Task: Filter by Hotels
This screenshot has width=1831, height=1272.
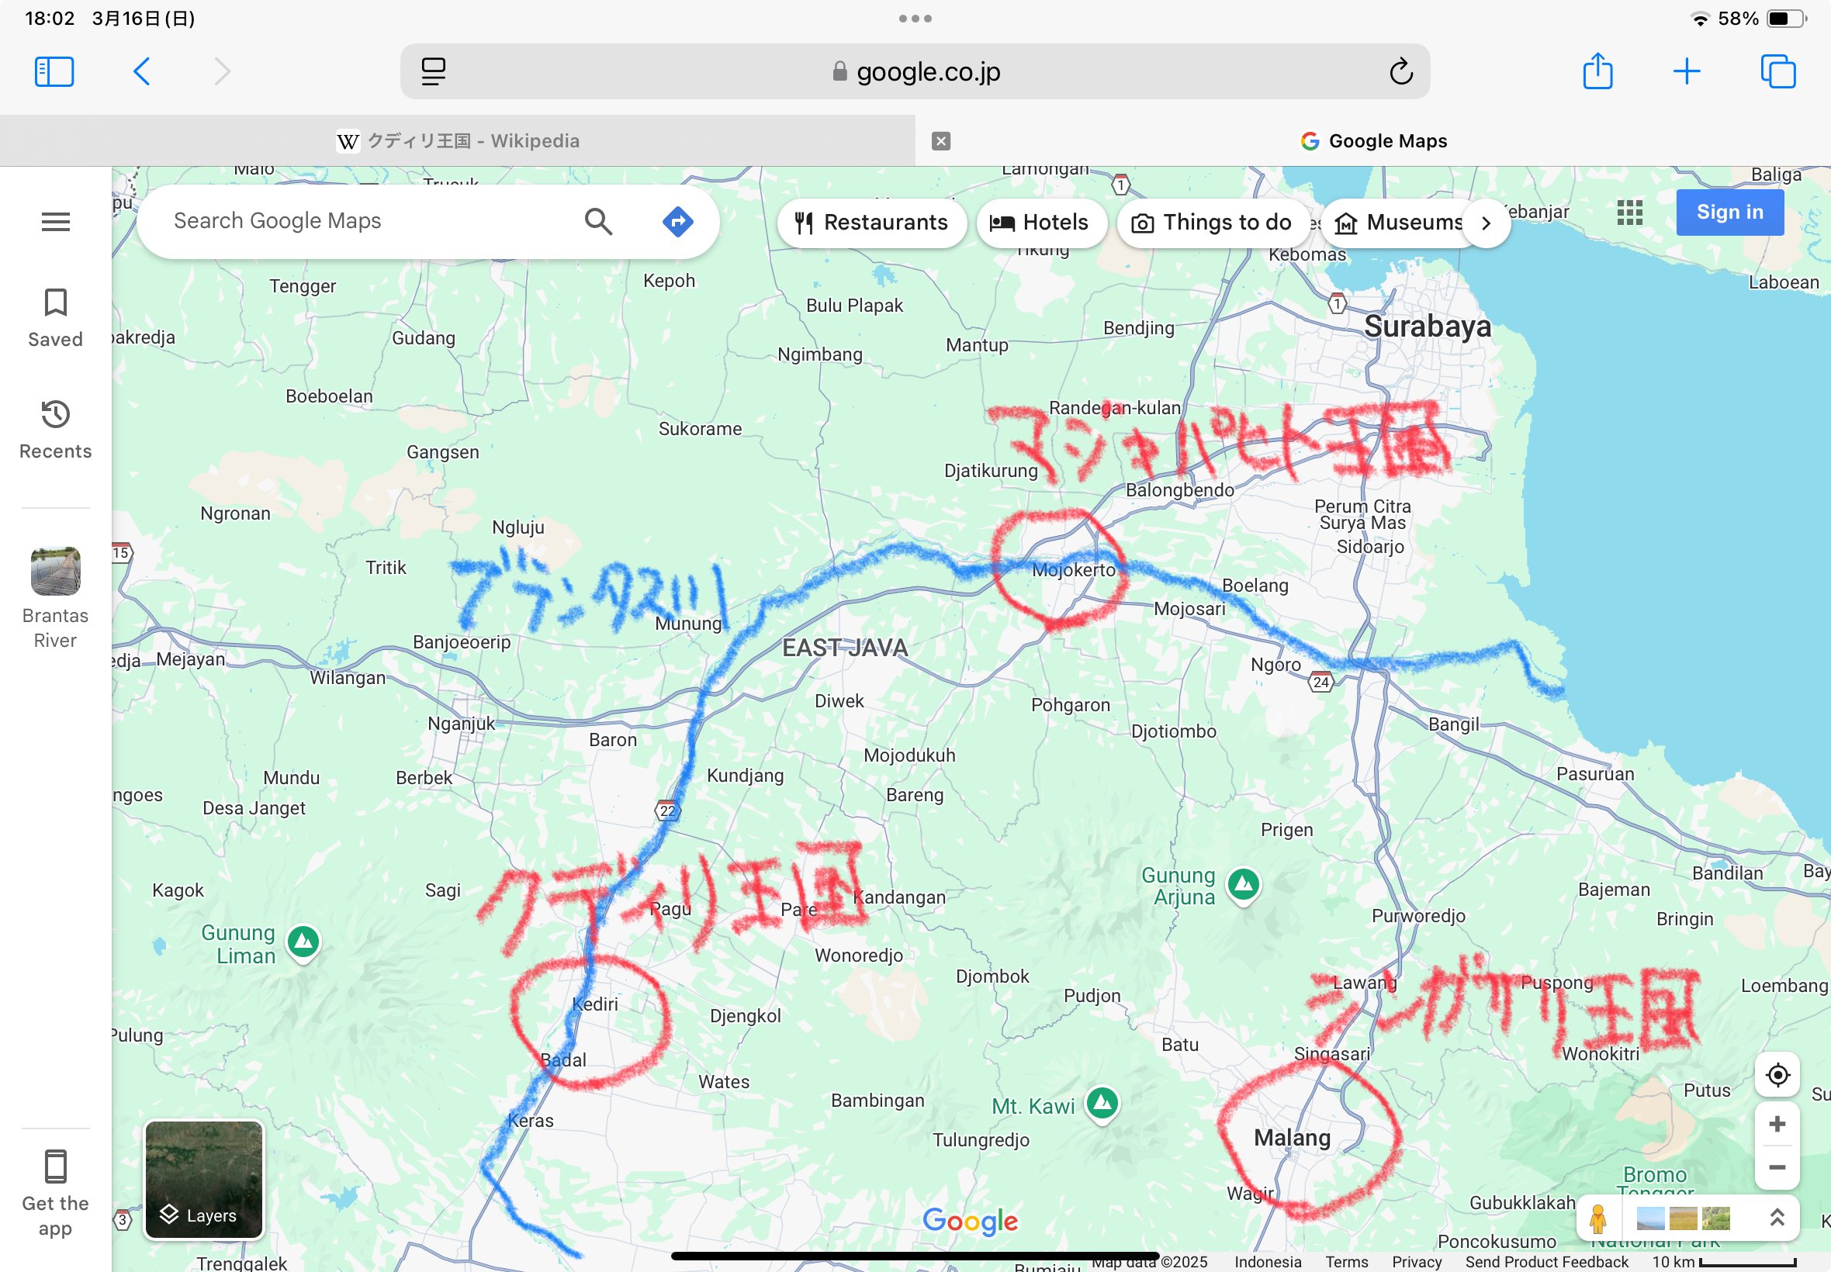Action: pyautogui.click(x=1041, y=223)
